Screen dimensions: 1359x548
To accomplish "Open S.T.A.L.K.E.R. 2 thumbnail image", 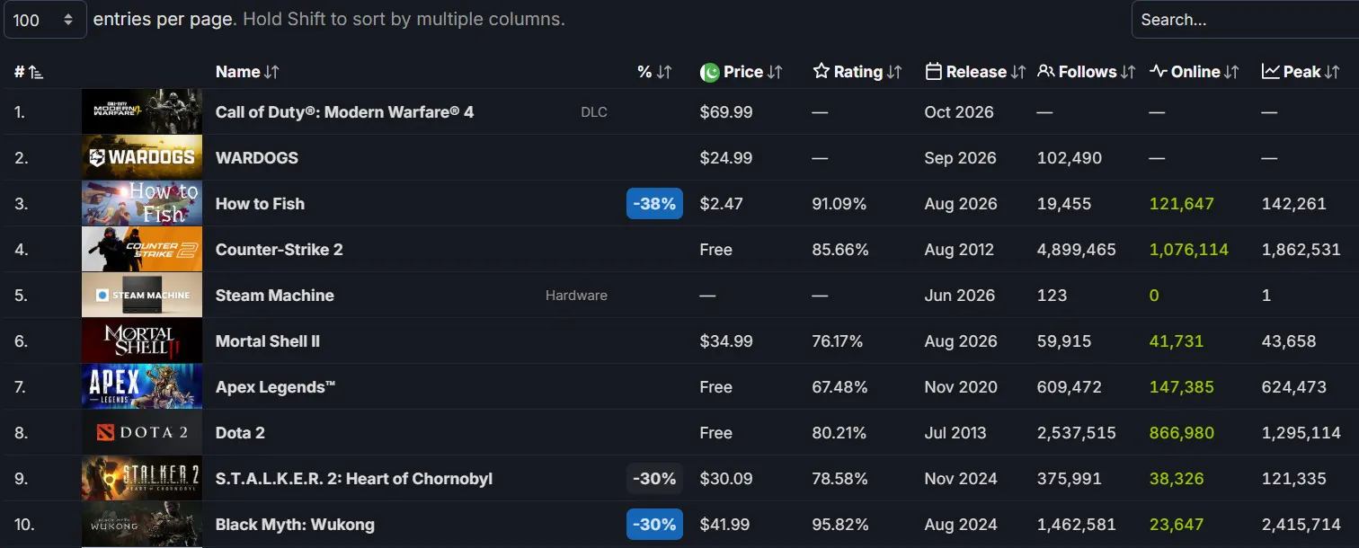I will pyautogui.click(x=142, y=478).
